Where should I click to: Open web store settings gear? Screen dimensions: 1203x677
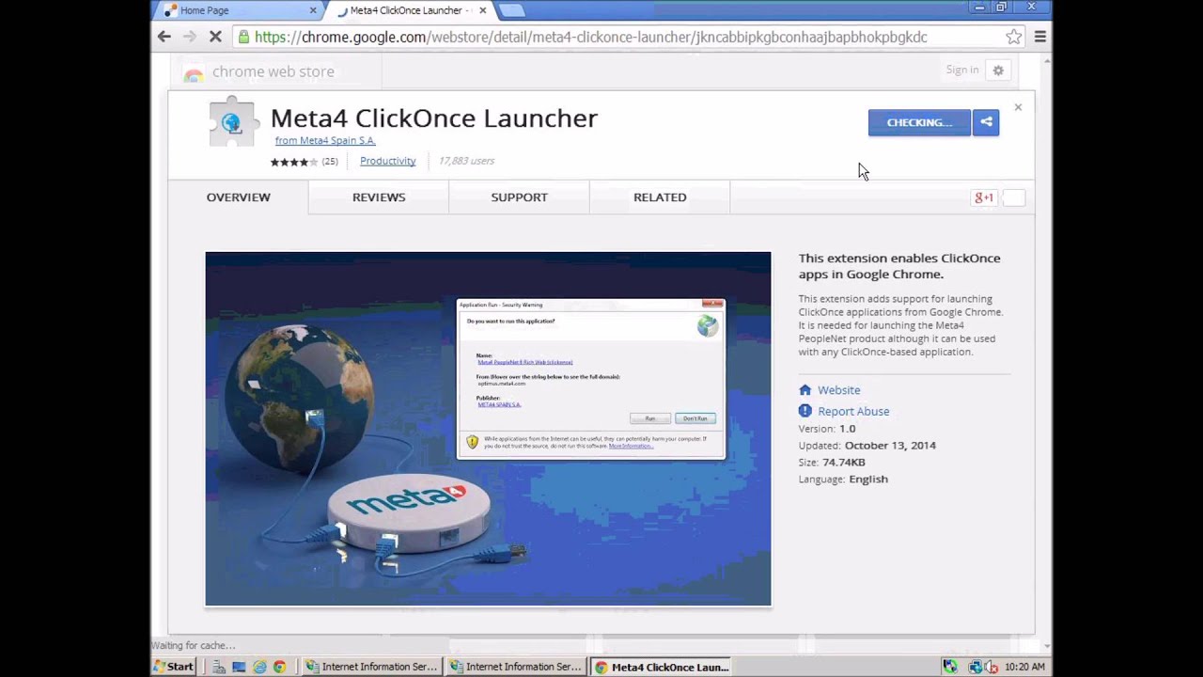[x=998, y=71]
